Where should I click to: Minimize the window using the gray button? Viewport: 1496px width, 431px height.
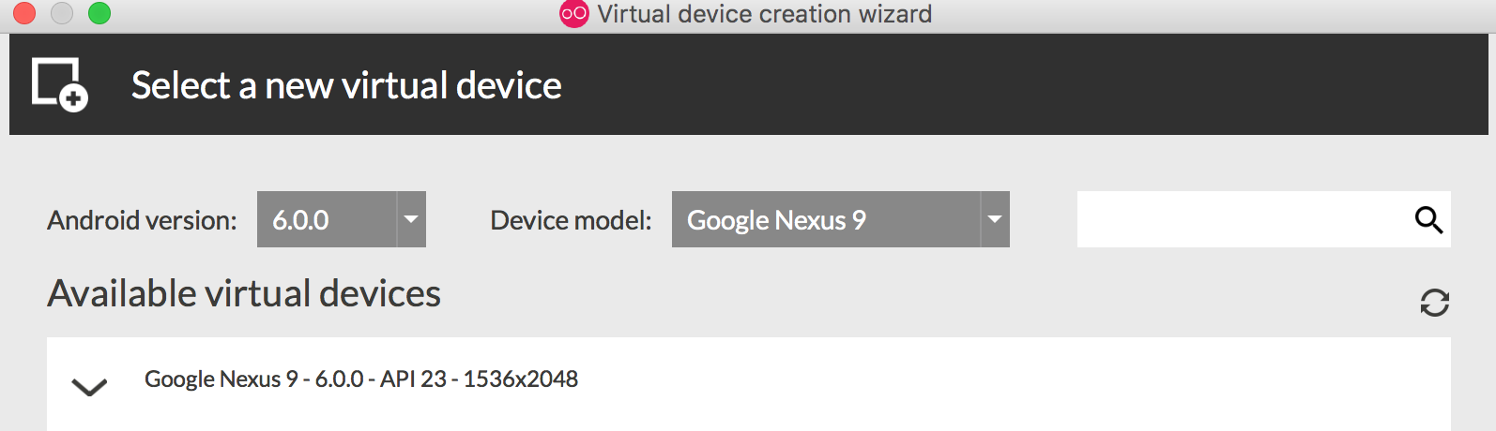click(62, 13)
